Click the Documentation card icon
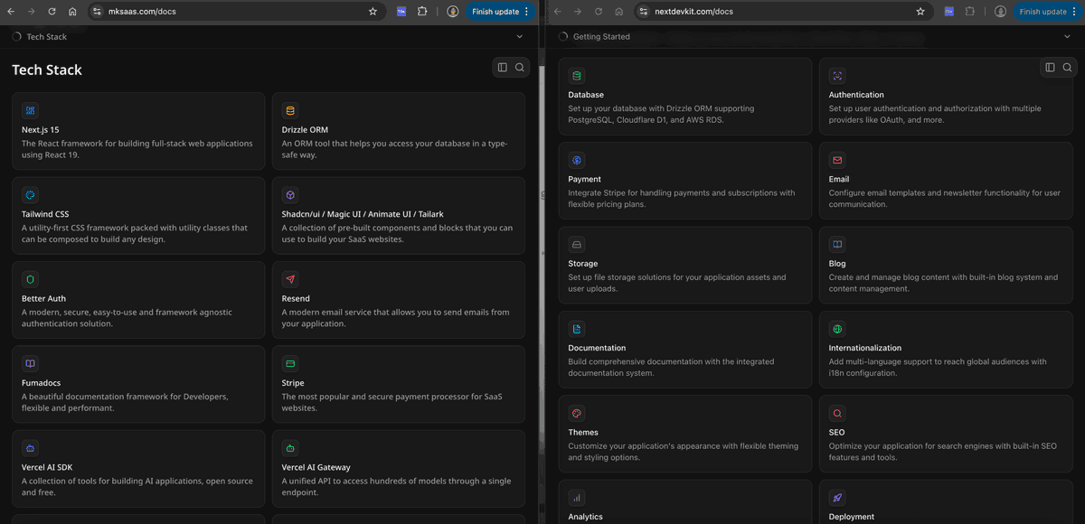The width and height of the screenshot is (1085, 524). point(577,329)
